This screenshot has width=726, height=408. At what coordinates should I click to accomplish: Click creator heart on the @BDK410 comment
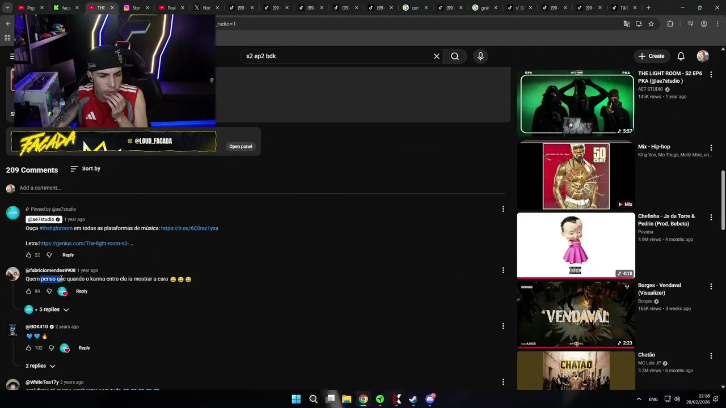[65, 348]
